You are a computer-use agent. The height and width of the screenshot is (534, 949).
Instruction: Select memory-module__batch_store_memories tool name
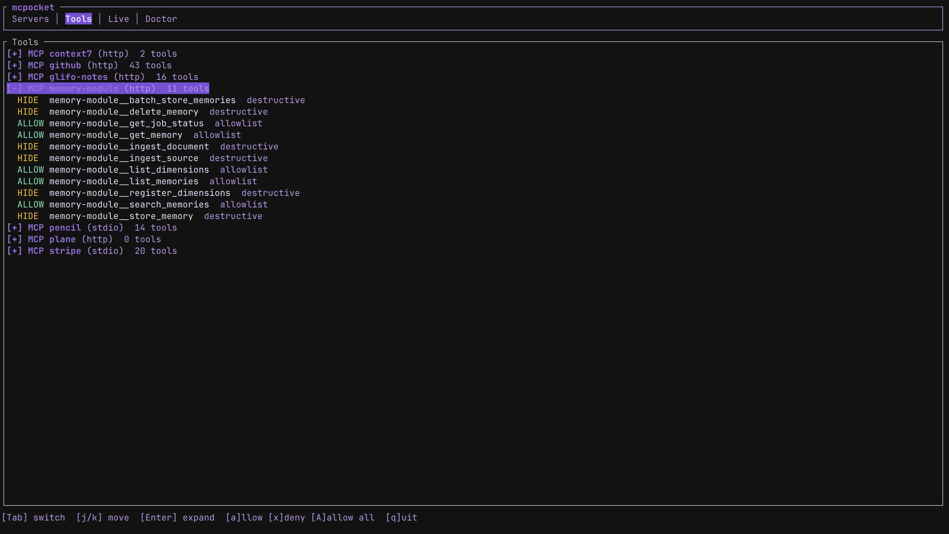[142, 100]
